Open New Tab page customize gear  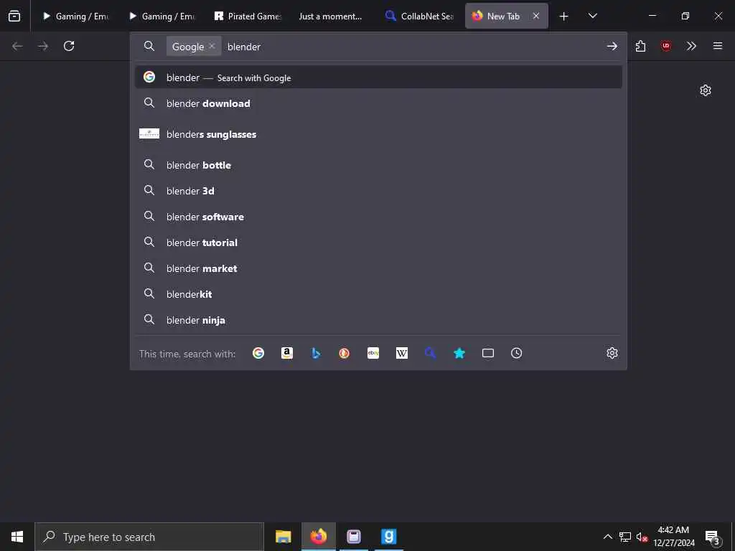pyautogui.click(x=706, y=90)
